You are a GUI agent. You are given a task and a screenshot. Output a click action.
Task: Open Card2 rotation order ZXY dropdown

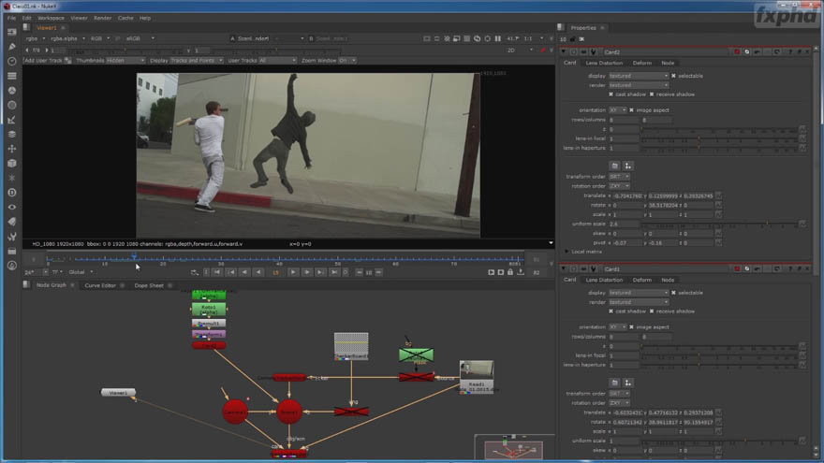click(619, 186)
